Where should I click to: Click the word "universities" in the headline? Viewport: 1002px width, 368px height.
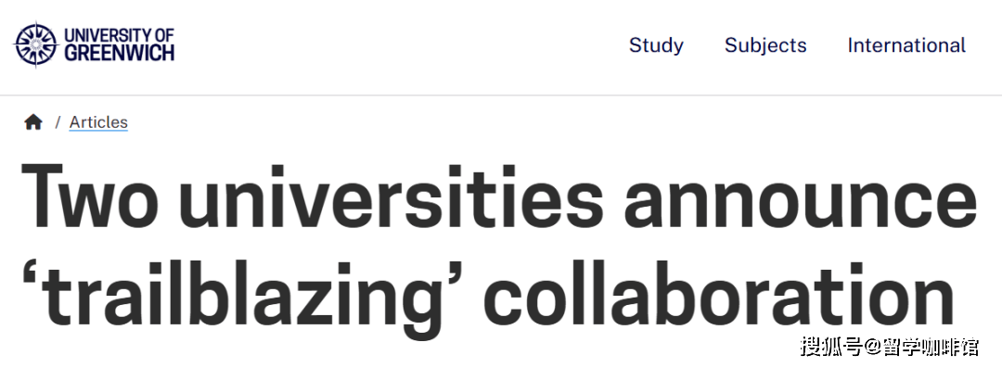[391, 197]
